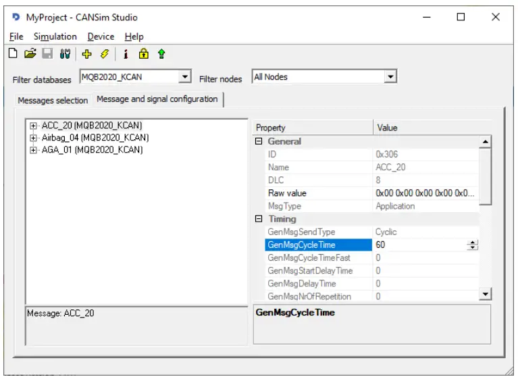The image size is (518, 379).
Task: Switch to Messages selection tab
Action: 53,101
